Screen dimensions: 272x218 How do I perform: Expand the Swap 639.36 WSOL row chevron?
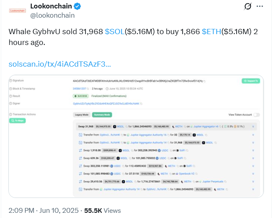click(253, 158)
